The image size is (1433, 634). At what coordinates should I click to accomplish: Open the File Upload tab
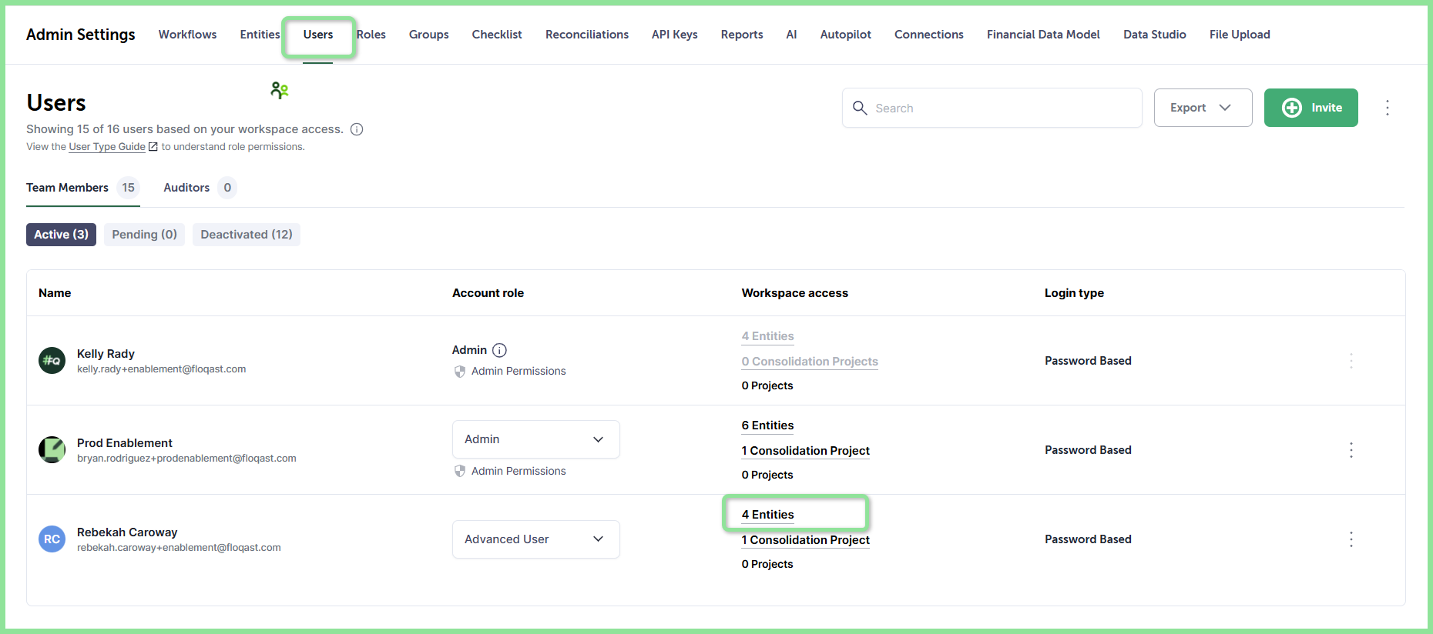click(x=1240, y=35)
